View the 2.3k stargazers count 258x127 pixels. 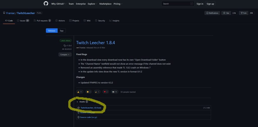(234, 13)
